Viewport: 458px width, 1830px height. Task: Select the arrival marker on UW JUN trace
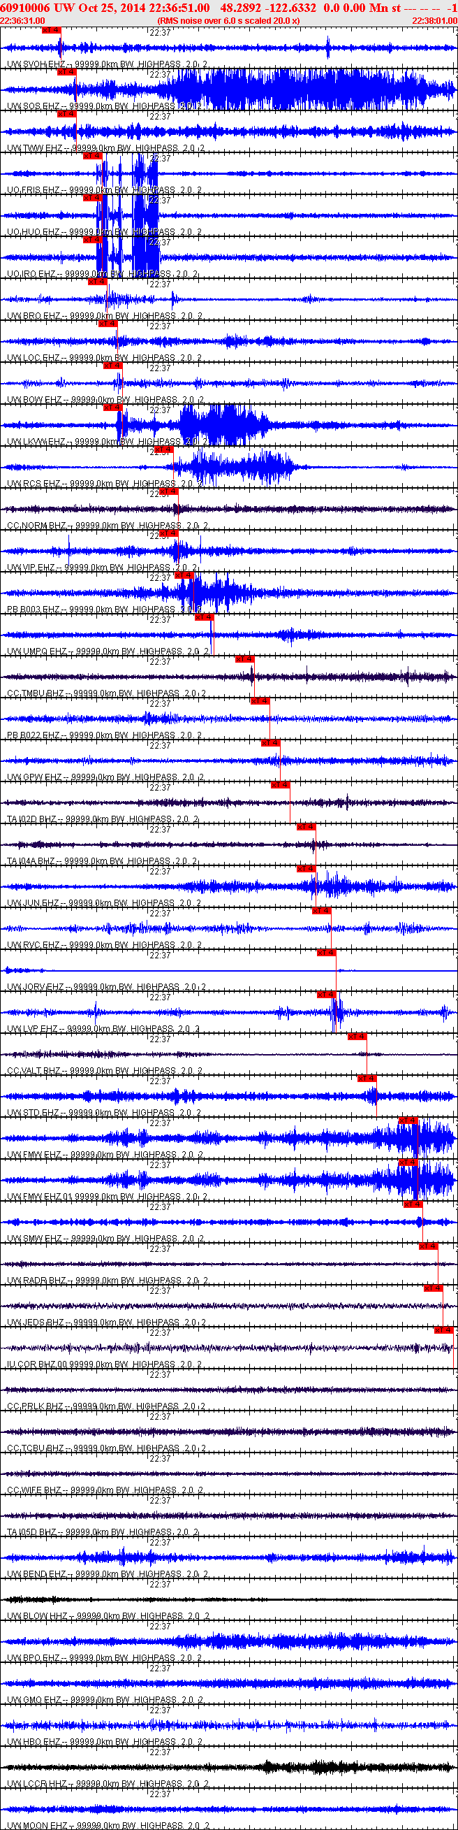[x=306, y=869]
